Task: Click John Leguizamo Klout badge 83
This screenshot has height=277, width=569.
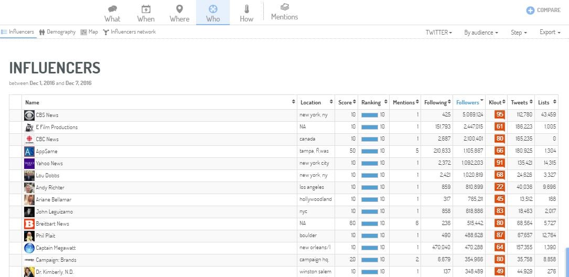Action: [500, 211]
